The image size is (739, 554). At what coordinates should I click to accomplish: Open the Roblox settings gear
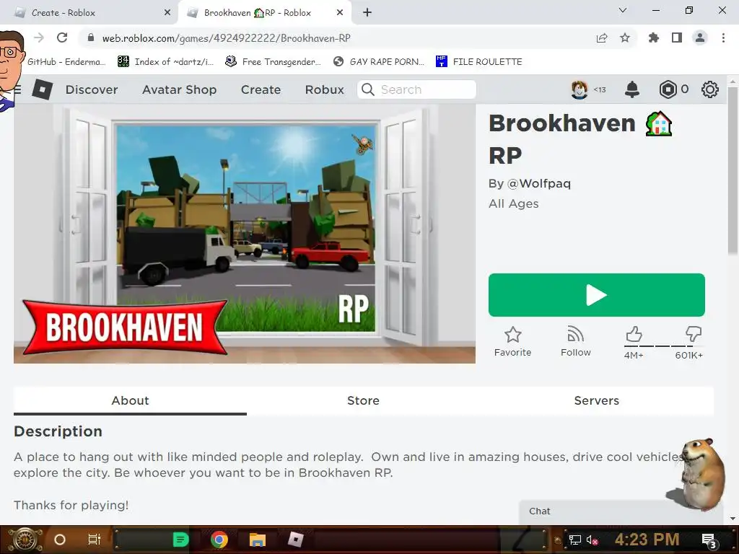(710, 89)
